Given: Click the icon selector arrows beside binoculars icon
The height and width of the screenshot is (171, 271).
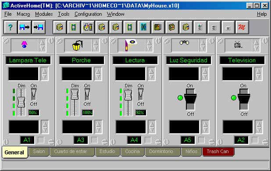Looking at the screenshot, I should pos(203,45).
